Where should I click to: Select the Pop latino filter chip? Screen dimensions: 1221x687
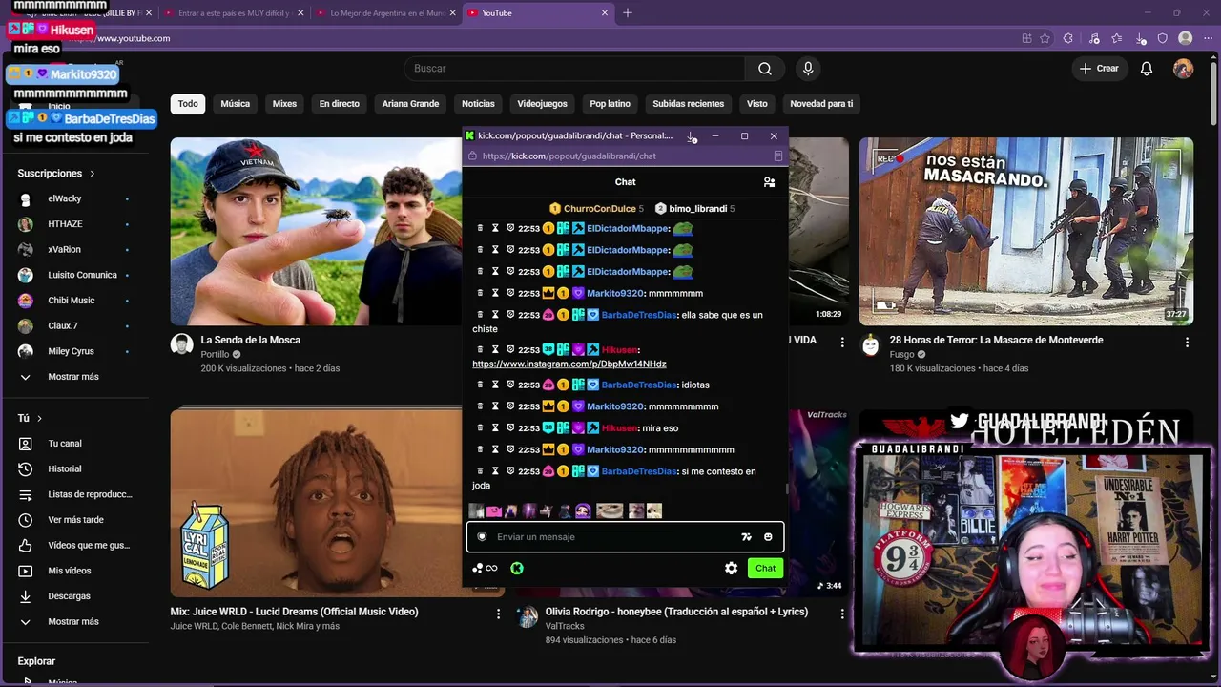pos(610,104)
